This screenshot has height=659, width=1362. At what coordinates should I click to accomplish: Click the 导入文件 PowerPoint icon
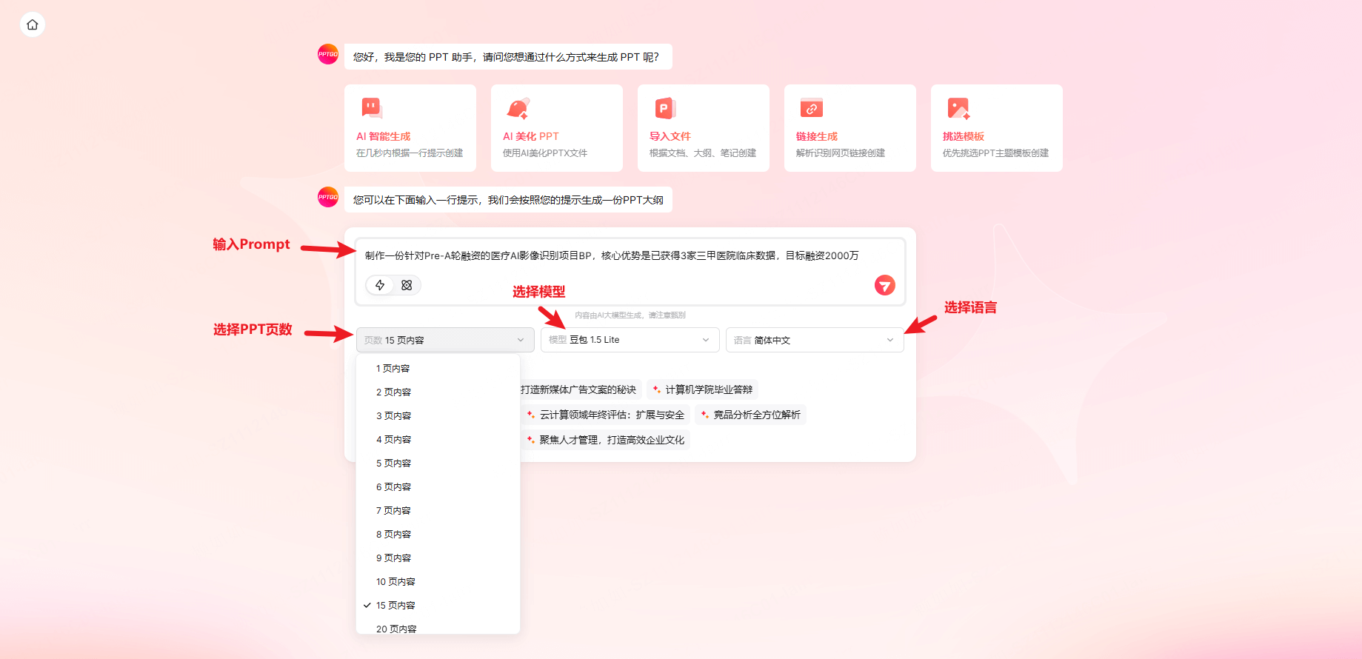[665, 108]
